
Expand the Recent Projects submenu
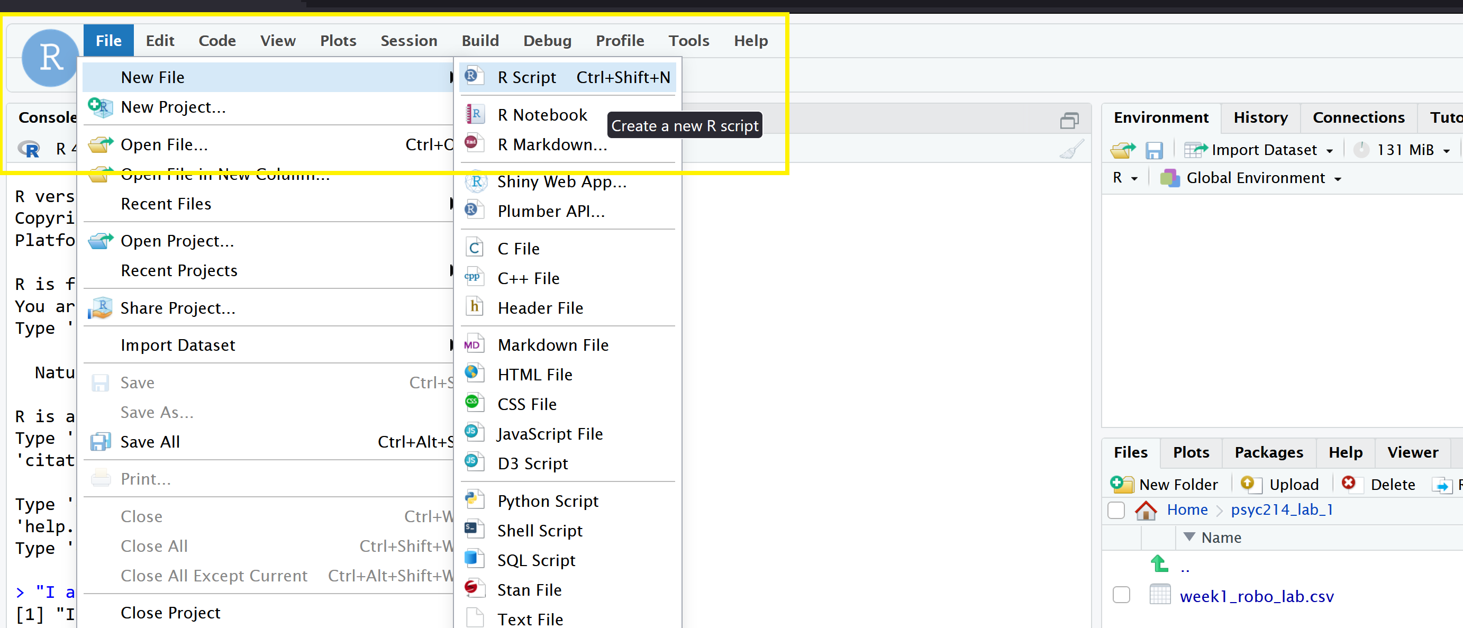pyautogui.click(x=268, y=270)
